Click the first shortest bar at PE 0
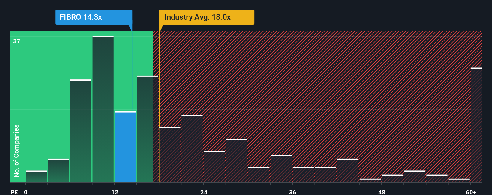The height and width of the screenshot is (195, 492). coord(36,177)
